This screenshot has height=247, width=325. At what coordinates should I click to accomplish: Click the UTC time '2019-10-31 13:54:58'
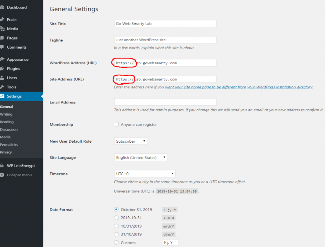tap(177, 191)
